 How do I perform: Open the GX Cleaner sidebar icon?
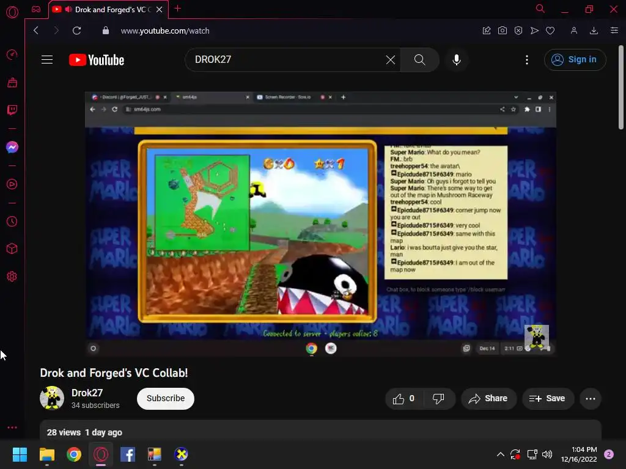(x=12, y=82)
